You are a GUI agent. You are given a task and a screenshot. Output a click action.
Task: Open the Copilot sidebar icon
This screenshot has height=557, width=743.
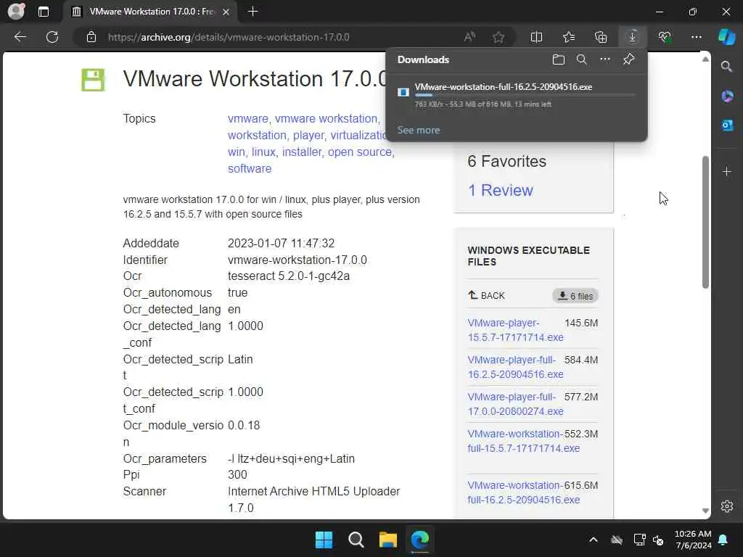(x=726, y=37)
